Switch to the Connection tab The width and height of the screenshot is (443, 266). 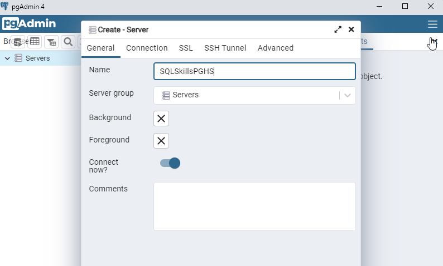[147, 48]
